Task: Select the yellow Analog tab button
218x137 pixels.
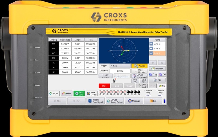Action: (x=140, y=66)
